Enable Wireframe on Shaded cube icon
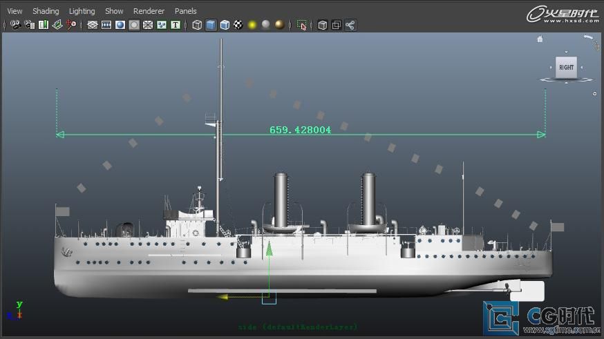The height and width of the screenshot is (339, 604). [x=225, y=25]
